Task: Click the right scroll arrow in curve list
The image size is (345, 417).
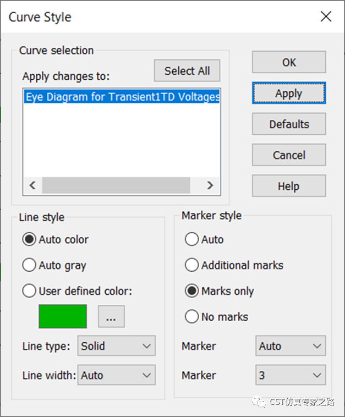Action: 210,185
